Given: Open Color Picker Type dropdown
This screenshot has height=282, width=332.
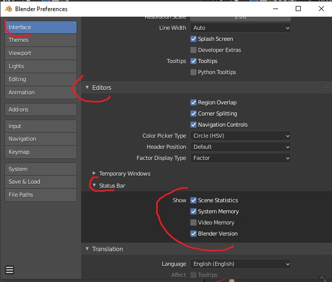Looking at the screenshot, I should 240,136.
